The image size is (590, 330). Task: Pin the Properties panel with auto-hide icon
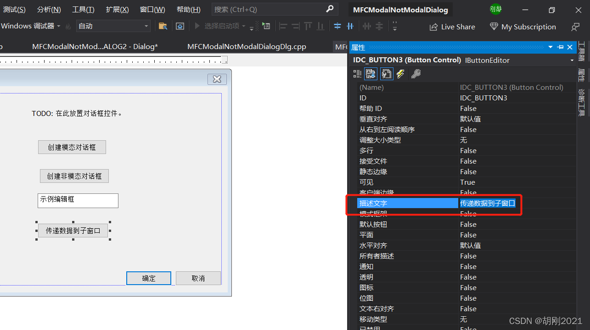pyautogui.click(x=561, y=47)
